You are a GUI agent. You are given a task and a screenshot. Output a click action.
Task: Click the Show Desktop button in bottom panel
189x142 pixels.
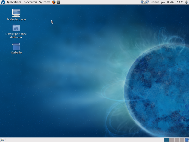click(2, 140)
